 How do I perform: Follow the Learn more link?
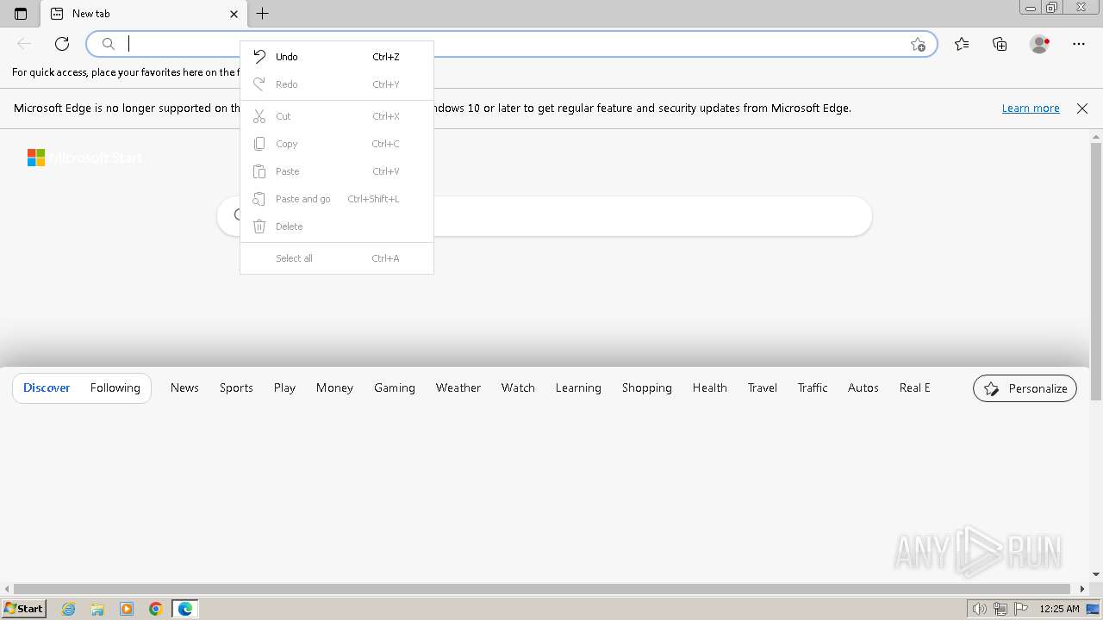(1031, 108)
